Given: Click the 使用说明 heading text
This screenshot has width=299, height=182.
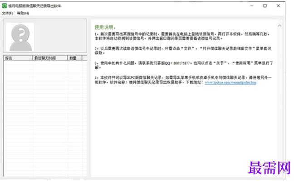Looking at the screenshot, I should (105, 27).
